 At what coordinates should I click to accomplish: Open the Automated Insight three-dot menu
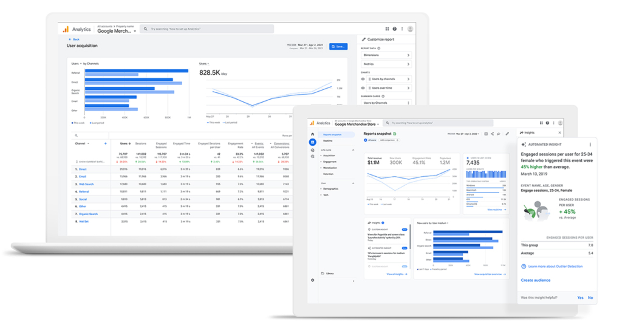pyautogui.click(x=590, y=145)
